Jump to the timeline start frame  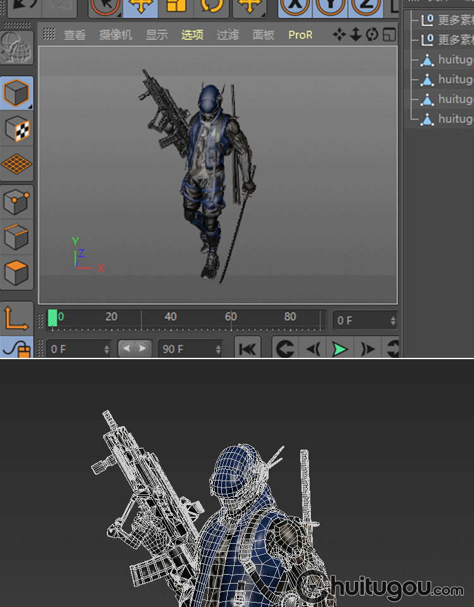(x=248, y=348)
